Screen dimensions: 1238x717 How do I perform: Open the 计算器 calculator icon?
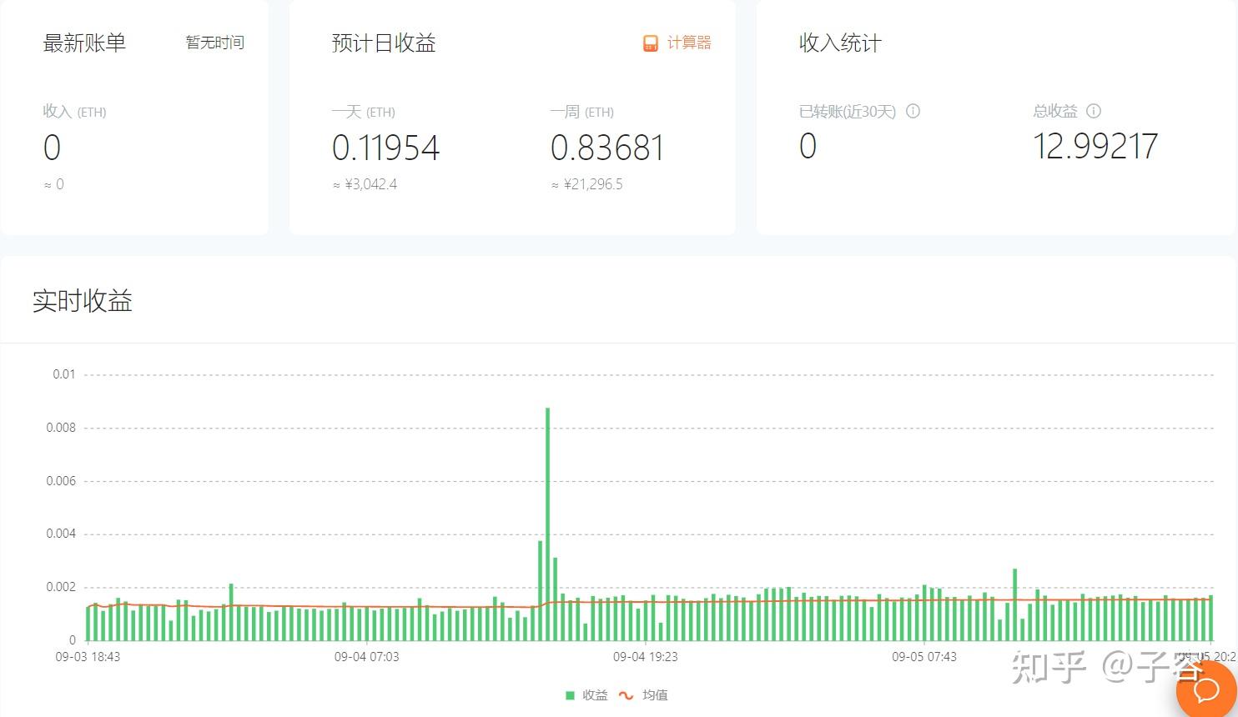coord(649,43)
